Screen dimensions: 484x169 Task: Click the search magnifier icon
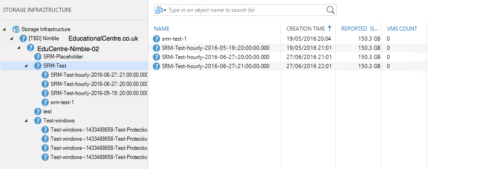tap(330, 10)
